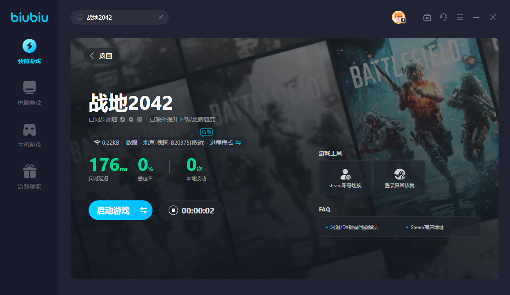Click the 智能 smart mode badge

click(x=207, y=132)
